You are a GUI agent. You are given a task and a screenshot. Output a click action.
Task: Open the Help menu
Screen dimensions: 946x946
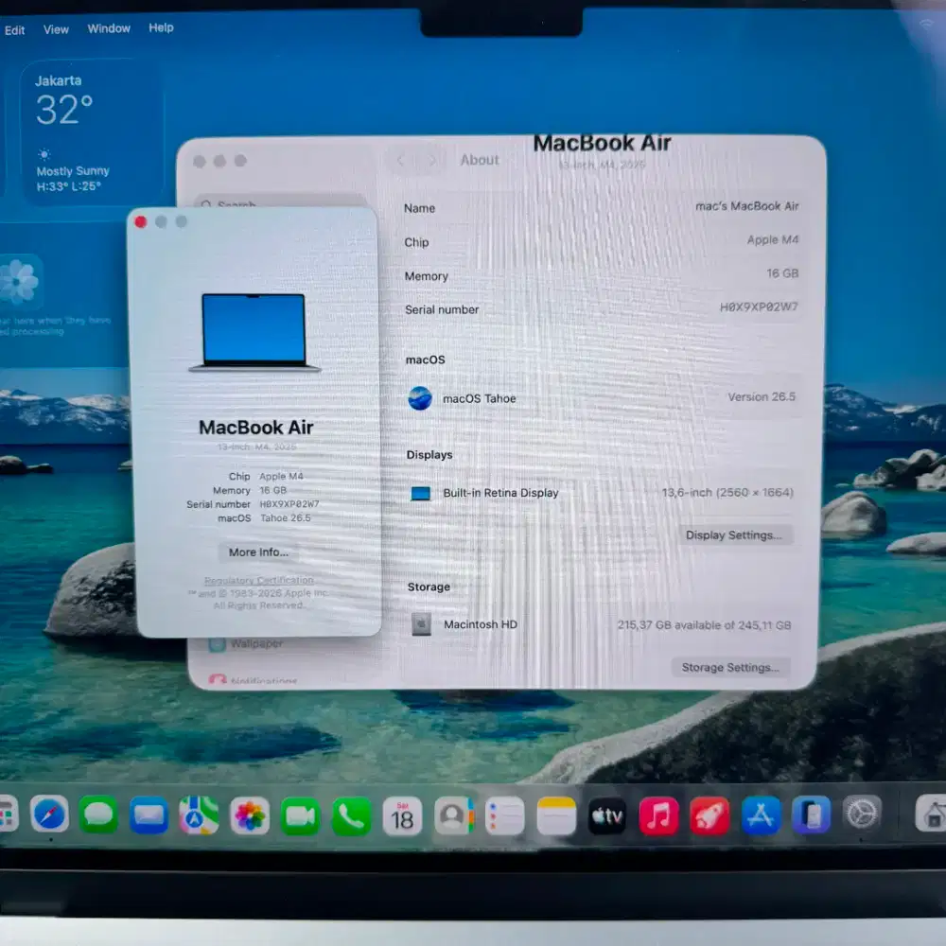161,27
